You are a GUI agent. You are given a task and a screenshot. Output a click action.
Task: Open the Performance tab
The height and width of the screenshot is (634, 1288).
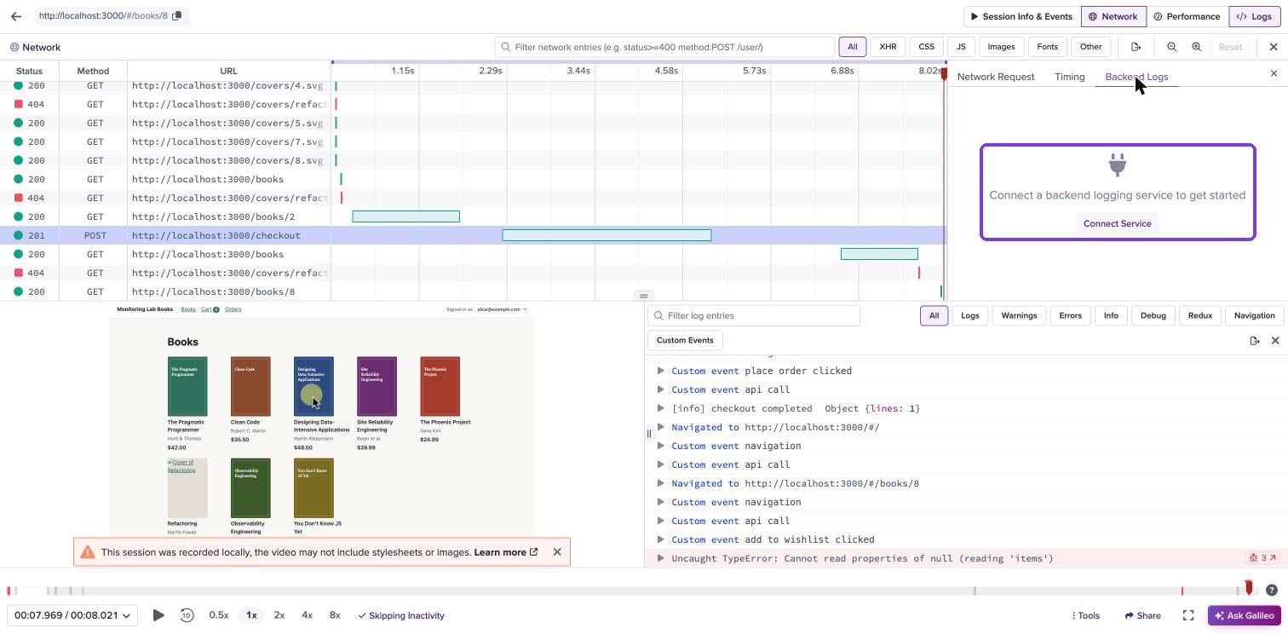coord(1187,16)
